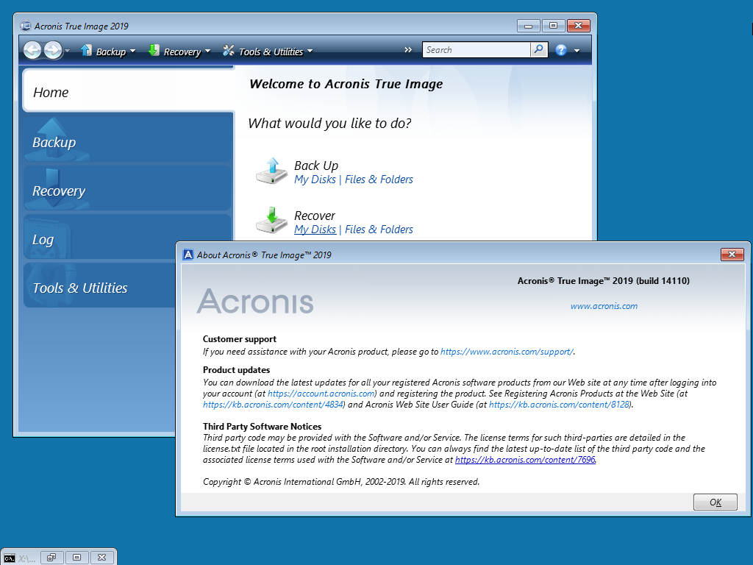Click the blue Help icon
The height and width of the screenshot is (565, 753).
pyautogui.click(x=561, y=50)
